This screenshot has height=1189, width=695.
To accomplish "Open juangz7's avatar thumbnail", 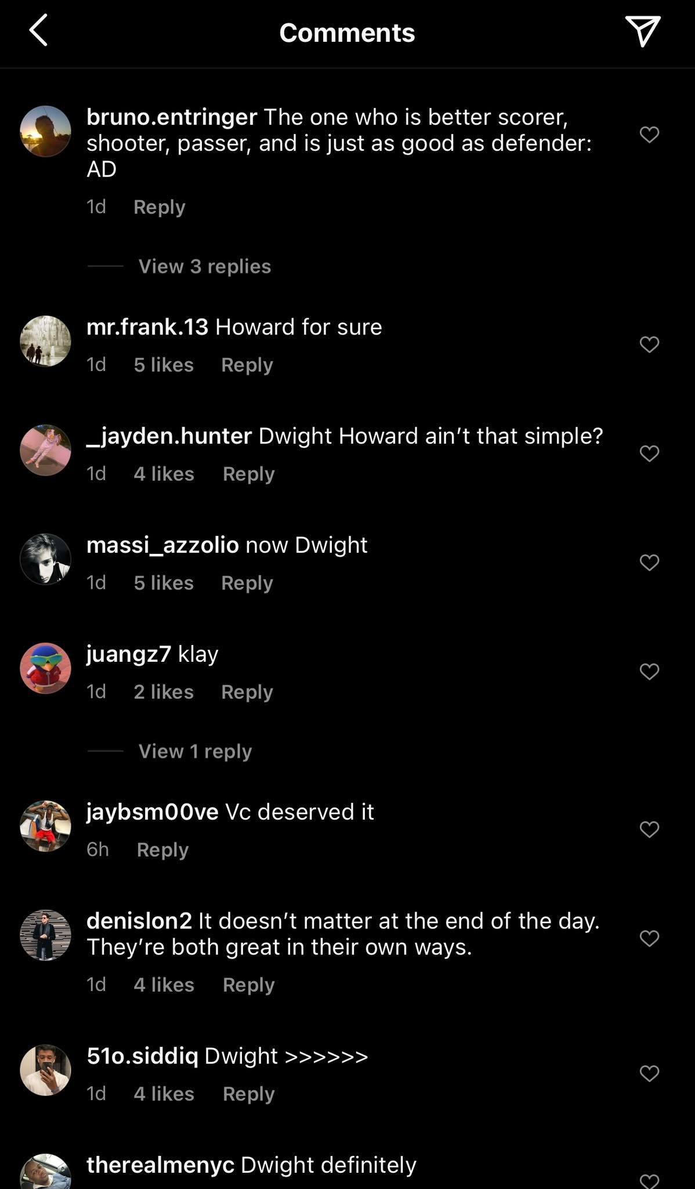I will [x=45, y=668].
